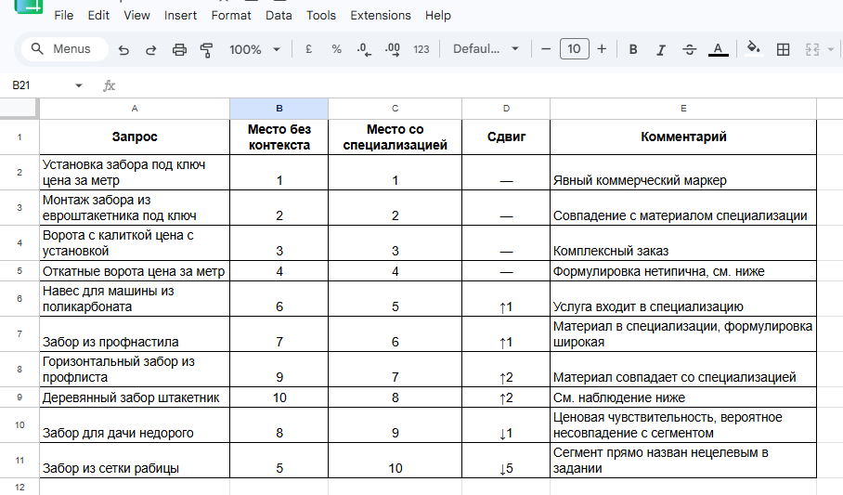
Task: Toggle italic text style
Action: tap(661, 49)
